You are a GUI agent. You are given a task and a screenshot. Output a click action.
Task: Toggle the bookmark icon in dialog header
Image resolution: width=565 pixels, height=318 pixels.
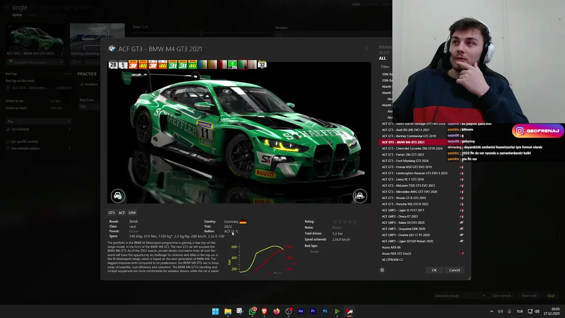(366, 48)
